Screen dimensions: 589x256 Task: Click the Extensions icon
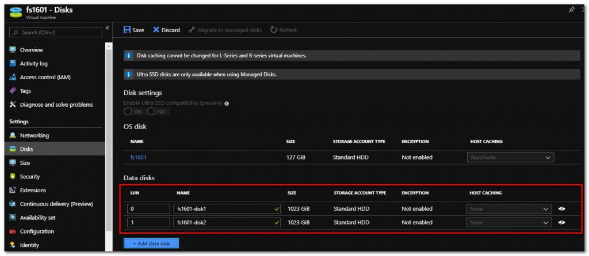pyautogui.click(x=13, y=190)
